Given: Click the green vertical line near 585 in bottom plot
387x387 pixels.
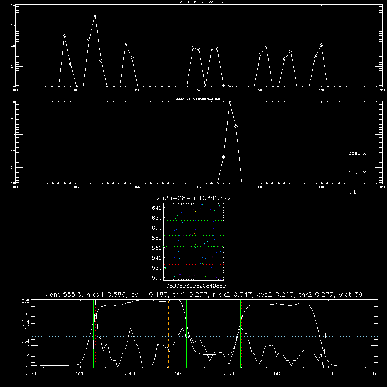Looking at the screenshot, I should (240, 334).
